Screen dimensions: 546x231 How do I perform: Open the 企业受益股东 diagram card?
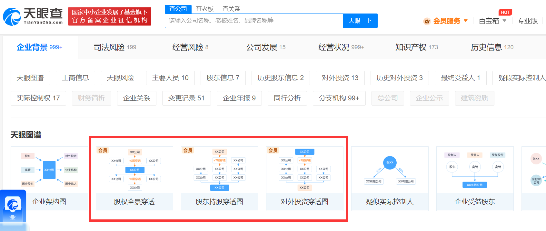coord(475,179)
